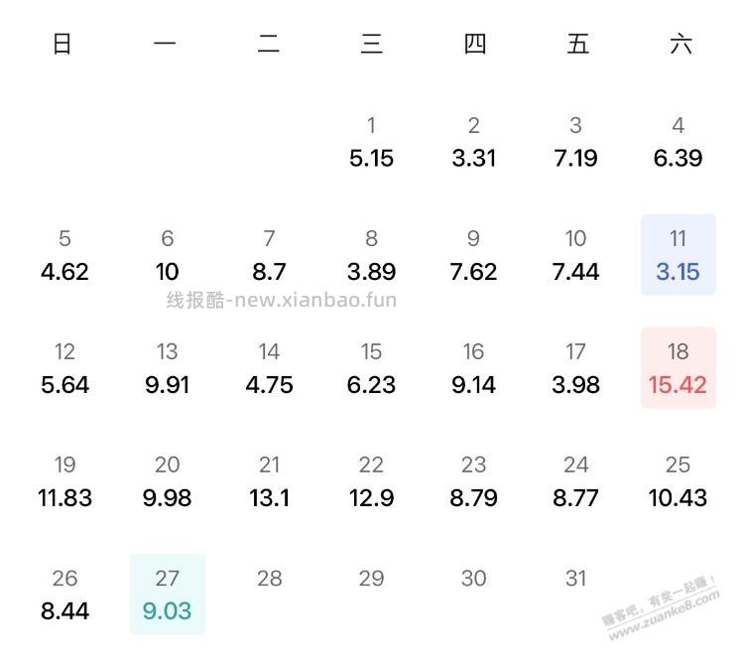This screenshot has width=744, height=660.
Task: Select day 9 with value 7.62
Action: pyautogui.click(x=473, y=255)
